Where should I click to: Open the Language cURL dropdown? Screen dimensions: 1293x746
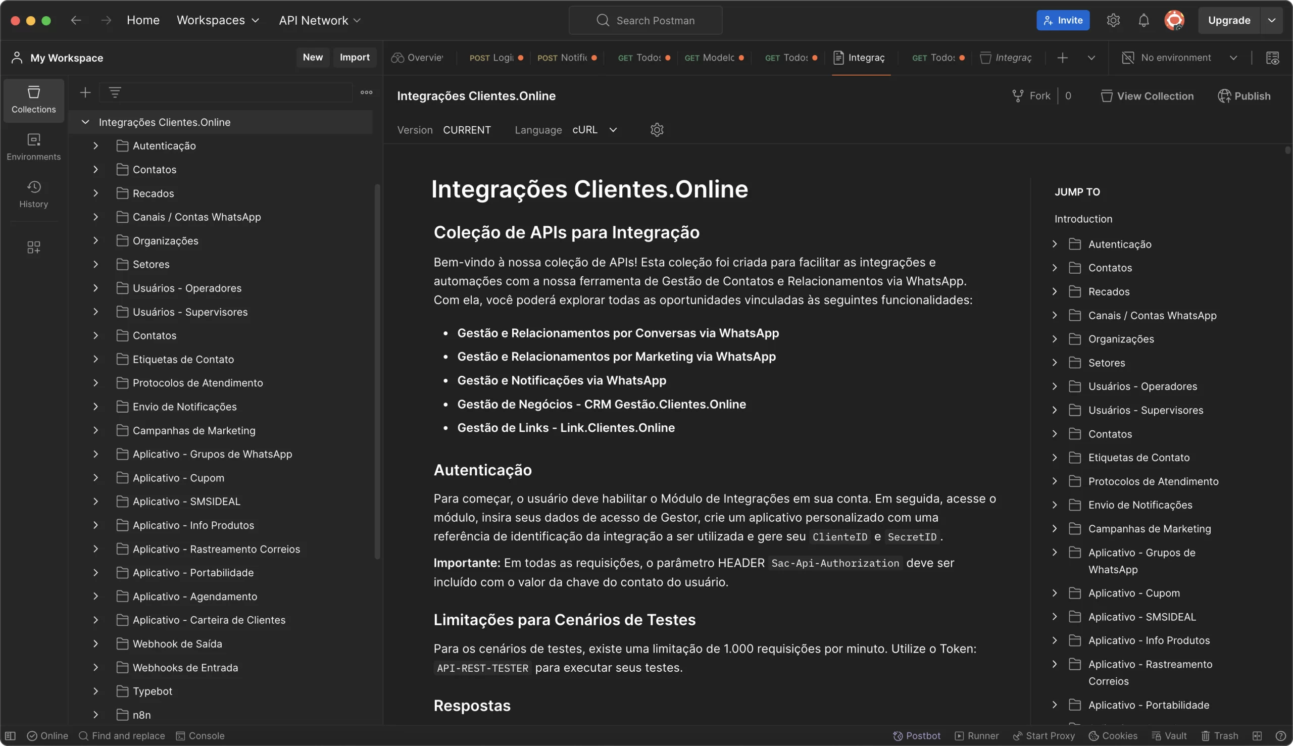[595, 130]
